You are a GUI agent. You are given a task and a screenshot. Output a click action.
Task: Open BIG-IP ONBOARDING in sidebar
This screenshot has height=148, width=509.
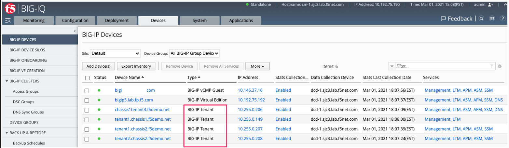[39, 60]
